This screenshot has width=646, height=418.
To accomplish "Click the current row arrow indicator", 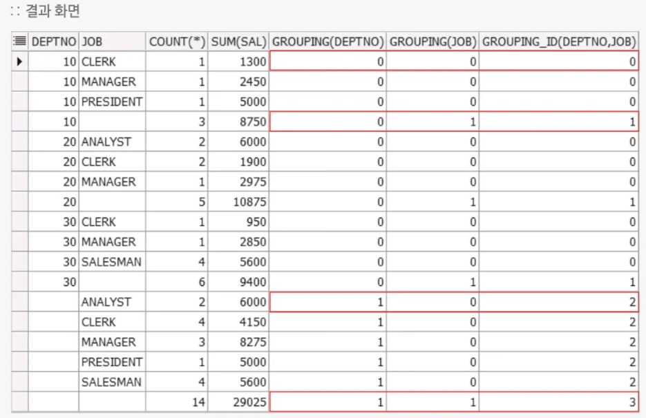I will click(19, 61).
